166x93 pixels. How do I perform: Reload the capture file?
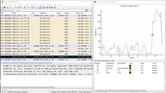point(21,7)
